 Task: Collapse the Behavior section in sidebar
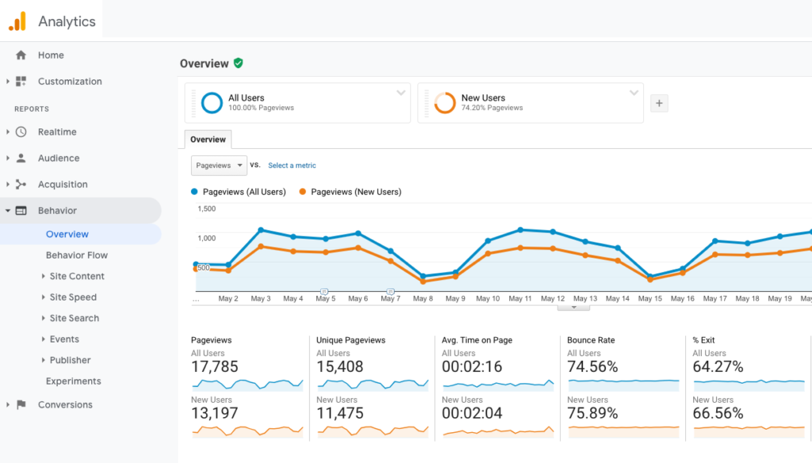[8, 211]
